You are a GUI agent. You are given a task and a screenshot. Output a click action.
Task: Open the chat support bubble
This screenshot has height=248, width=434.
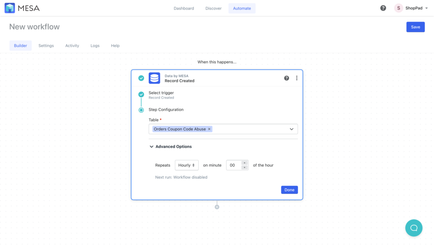414,228
